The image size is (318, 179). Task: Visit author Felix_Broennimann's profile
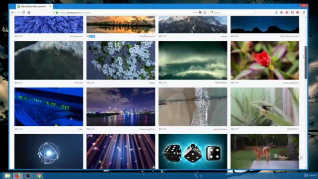(x=289, y=36)
